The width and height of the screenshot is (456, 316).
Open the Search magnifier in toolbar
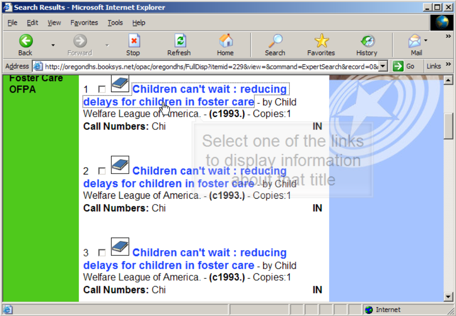275,41
